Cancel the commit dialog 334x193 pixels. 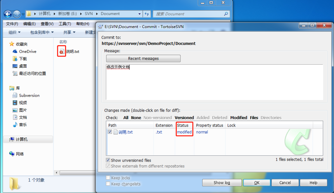pyautogui.click(x=285, y=182)
